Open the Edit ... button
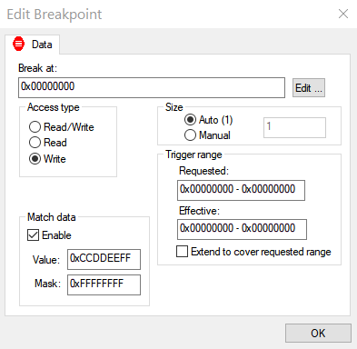The width and height of the screenshot is (357, 349). click(x=309, y=88)
